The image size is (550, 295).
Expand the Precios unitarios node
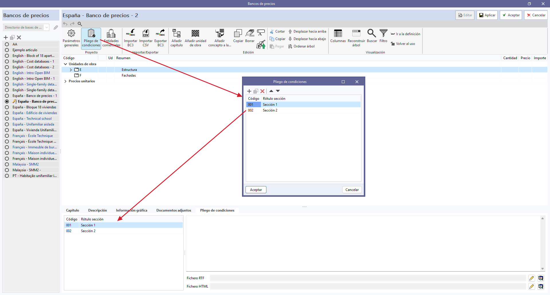coord(66,81)
